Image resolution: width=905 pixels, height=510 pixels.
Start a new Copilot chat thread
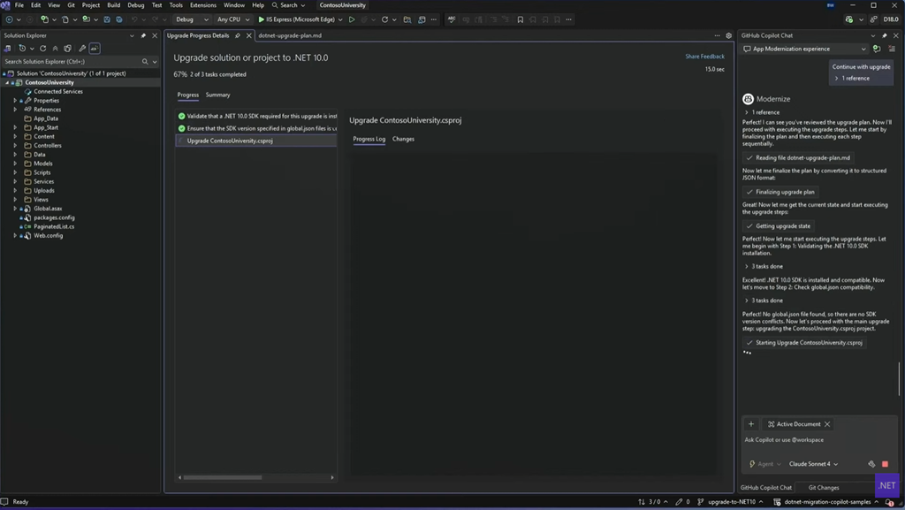click(876, 49)
